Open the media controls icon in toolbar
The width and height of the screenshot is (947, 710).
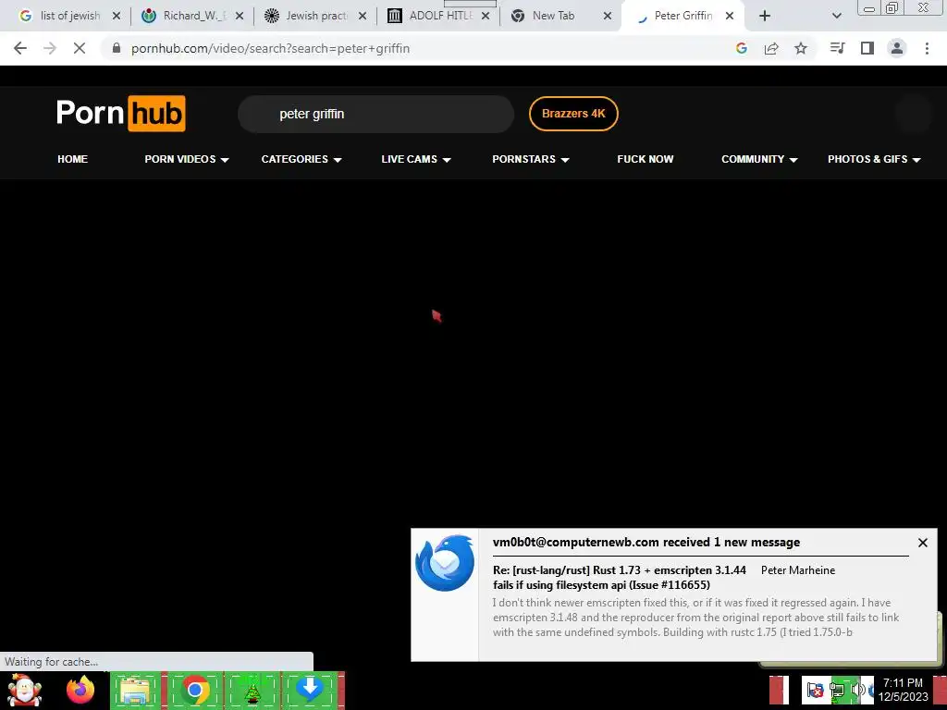[837, 48]
